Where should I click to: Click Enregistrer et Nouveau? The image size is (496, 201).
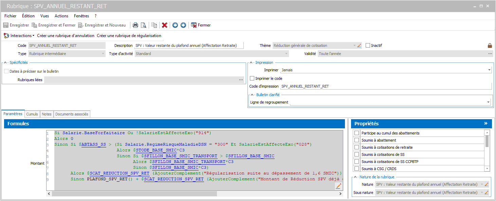(102, 25)
